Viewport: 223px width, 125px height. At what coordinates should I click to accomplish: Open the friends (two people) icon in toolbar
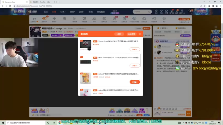[94, 18]
